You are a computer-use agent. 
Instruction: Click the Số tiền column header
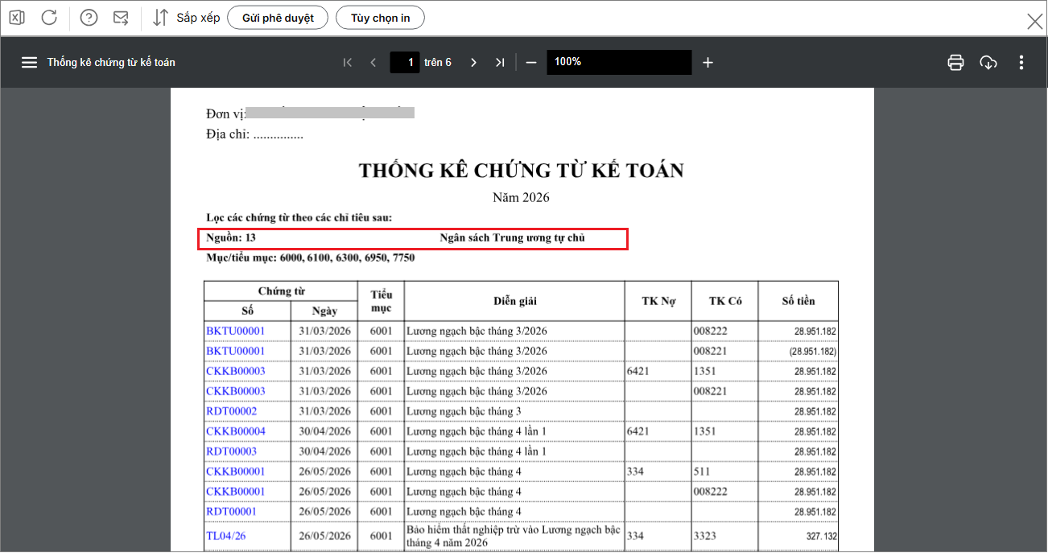[x=798, y=301]
